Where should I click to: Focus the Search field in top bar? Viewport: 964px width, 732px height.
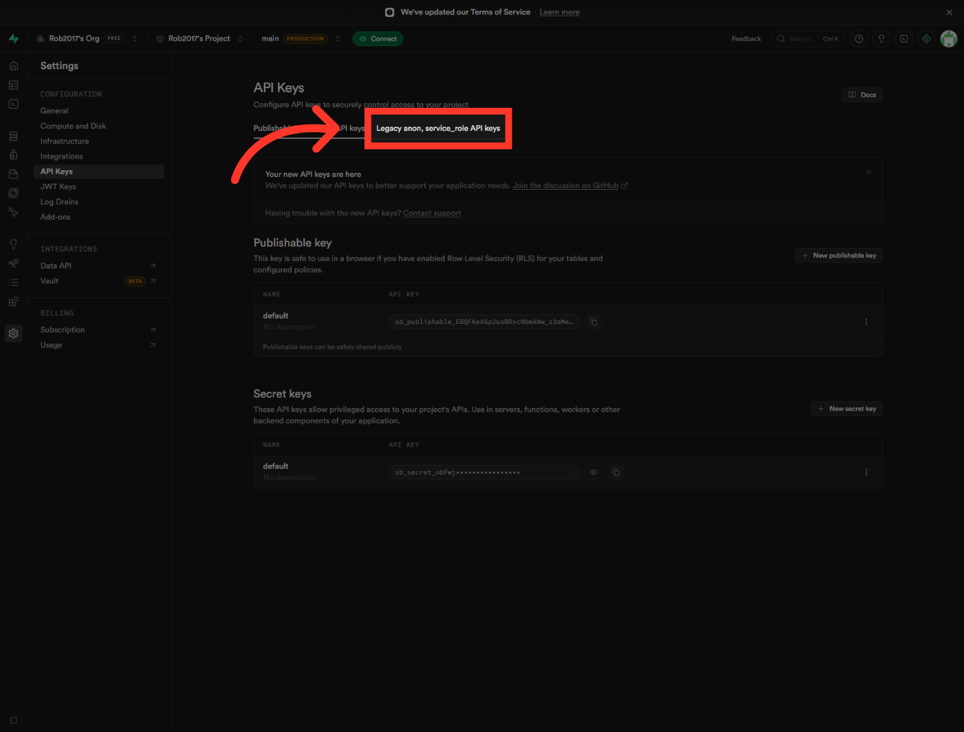coord(808,39)
